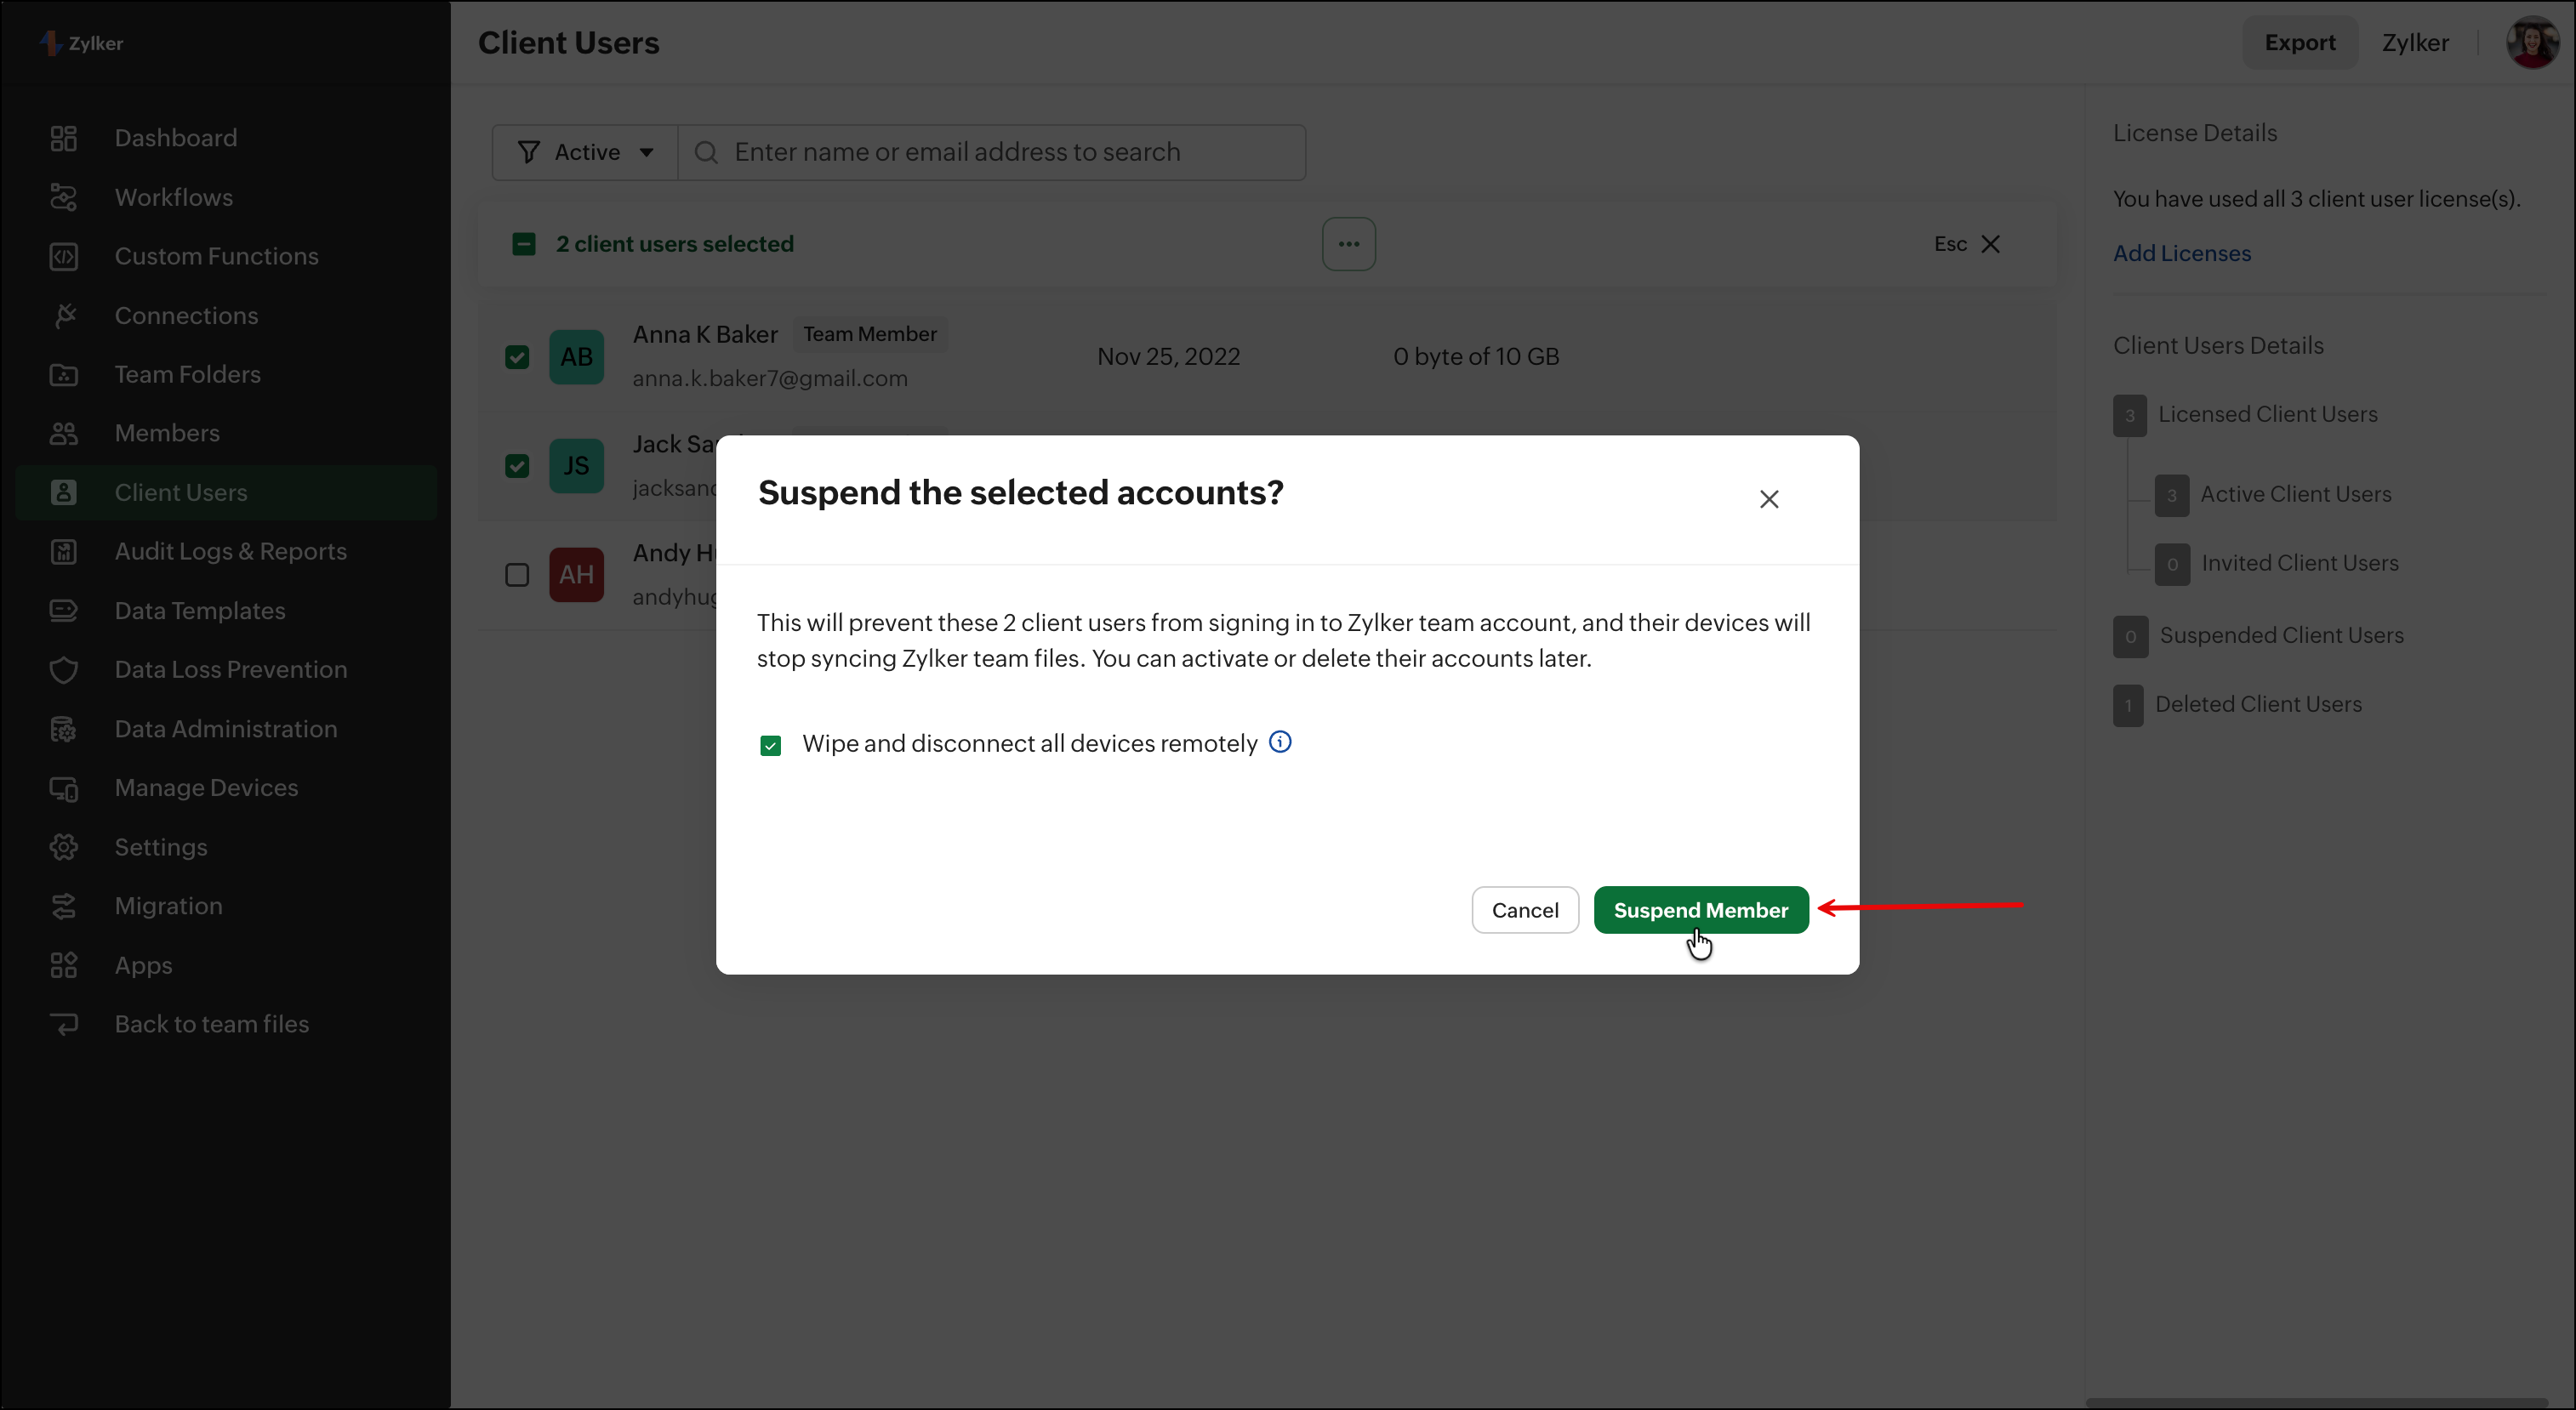This screenshot has height=1410, width=2576.
Task: Click the Audit Logs & Reports icon
Action: point(64,552)
